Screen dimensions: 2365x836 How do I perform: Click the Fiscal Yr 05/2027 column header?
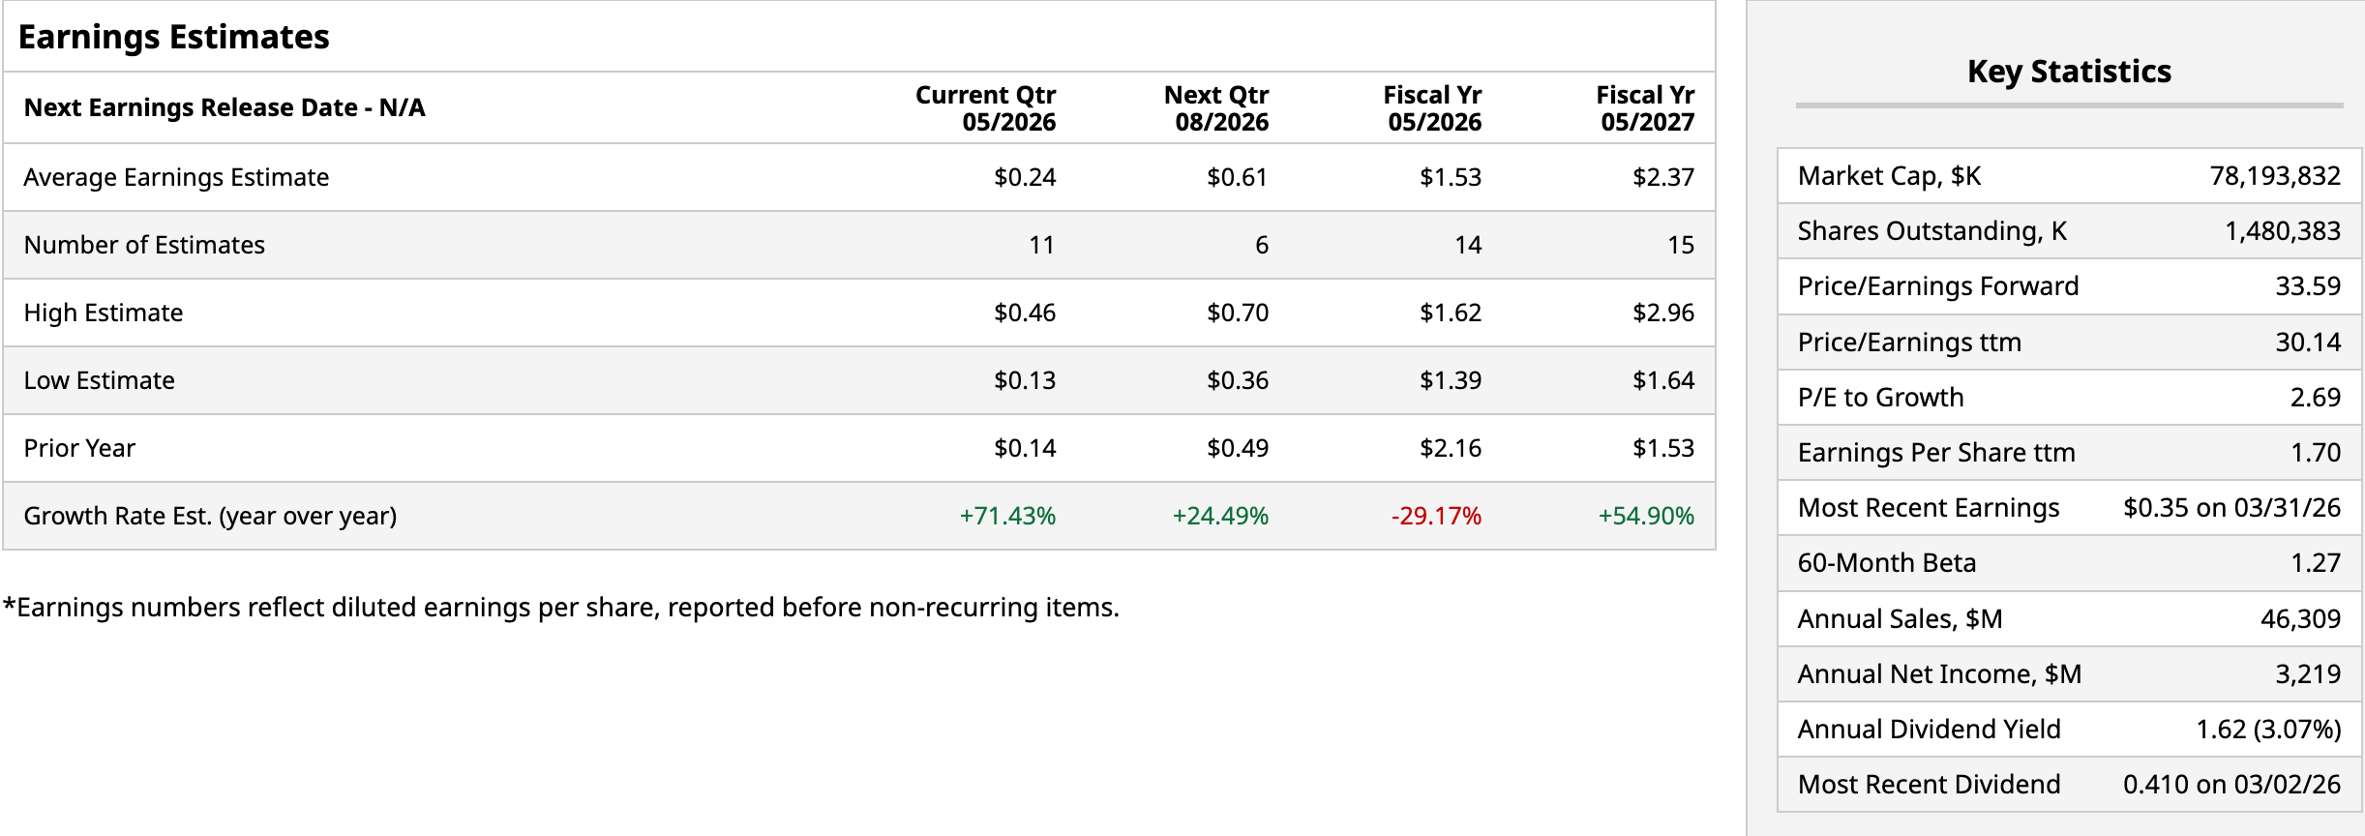pos(1645,108)
